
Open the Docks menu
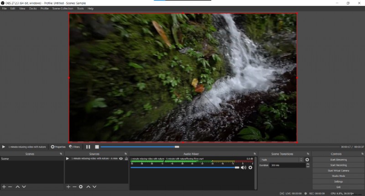pos(33,8)
